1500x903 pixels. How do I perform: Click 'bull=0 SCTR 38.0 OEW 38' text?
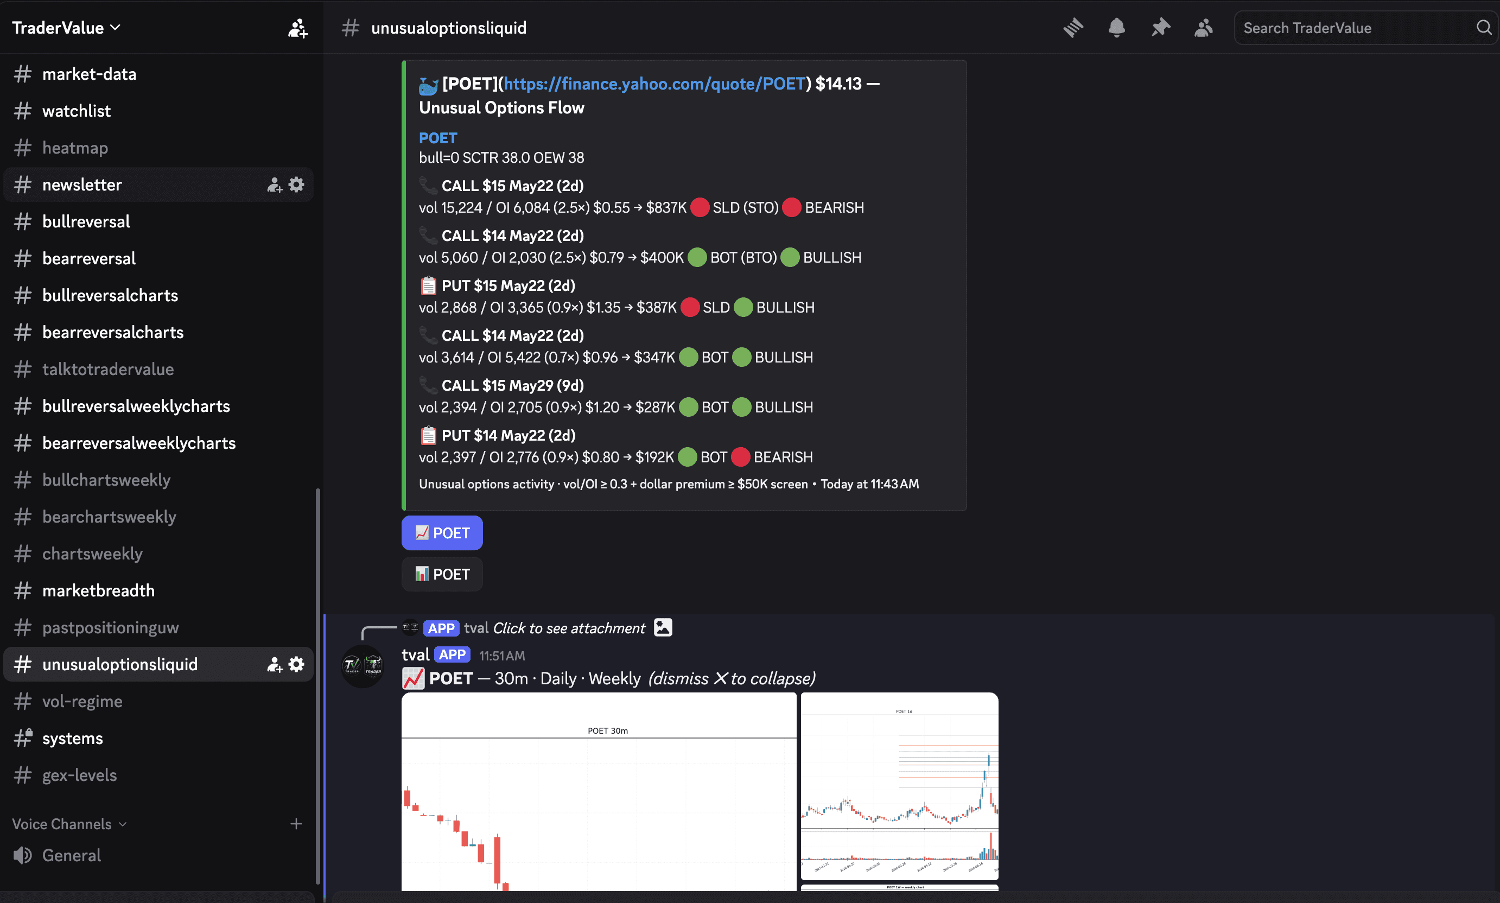(501, 158)
